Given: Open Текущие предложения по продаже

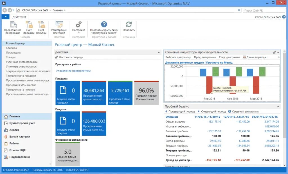Looking at the screenshot, I should [28, 71].
